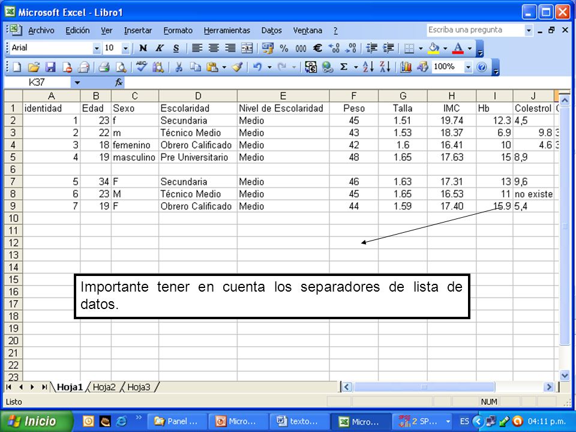Click AutoSum sigma button
The width and height of the screenshot is (576, 432).
click(344, 67)
